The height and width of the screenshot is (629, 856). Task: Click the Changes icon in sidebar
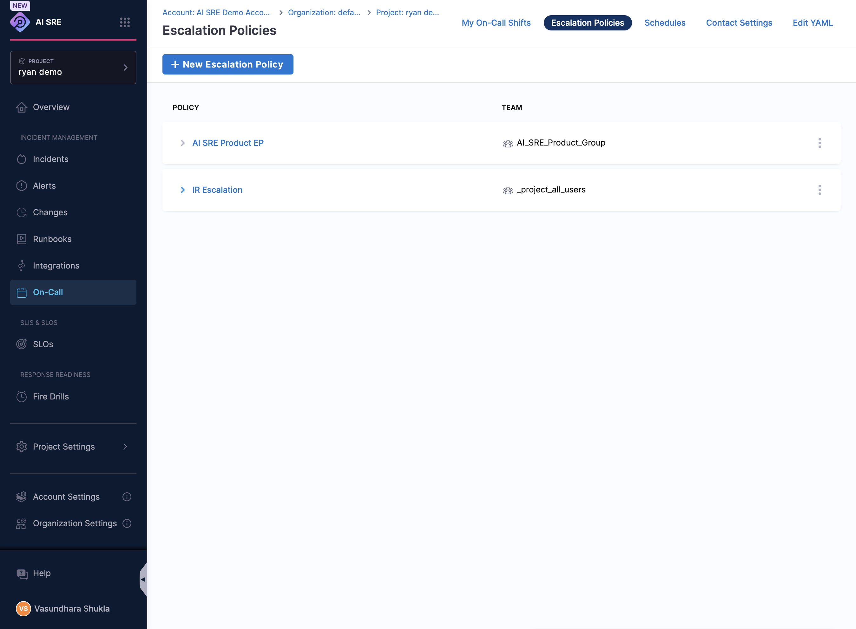22,212
